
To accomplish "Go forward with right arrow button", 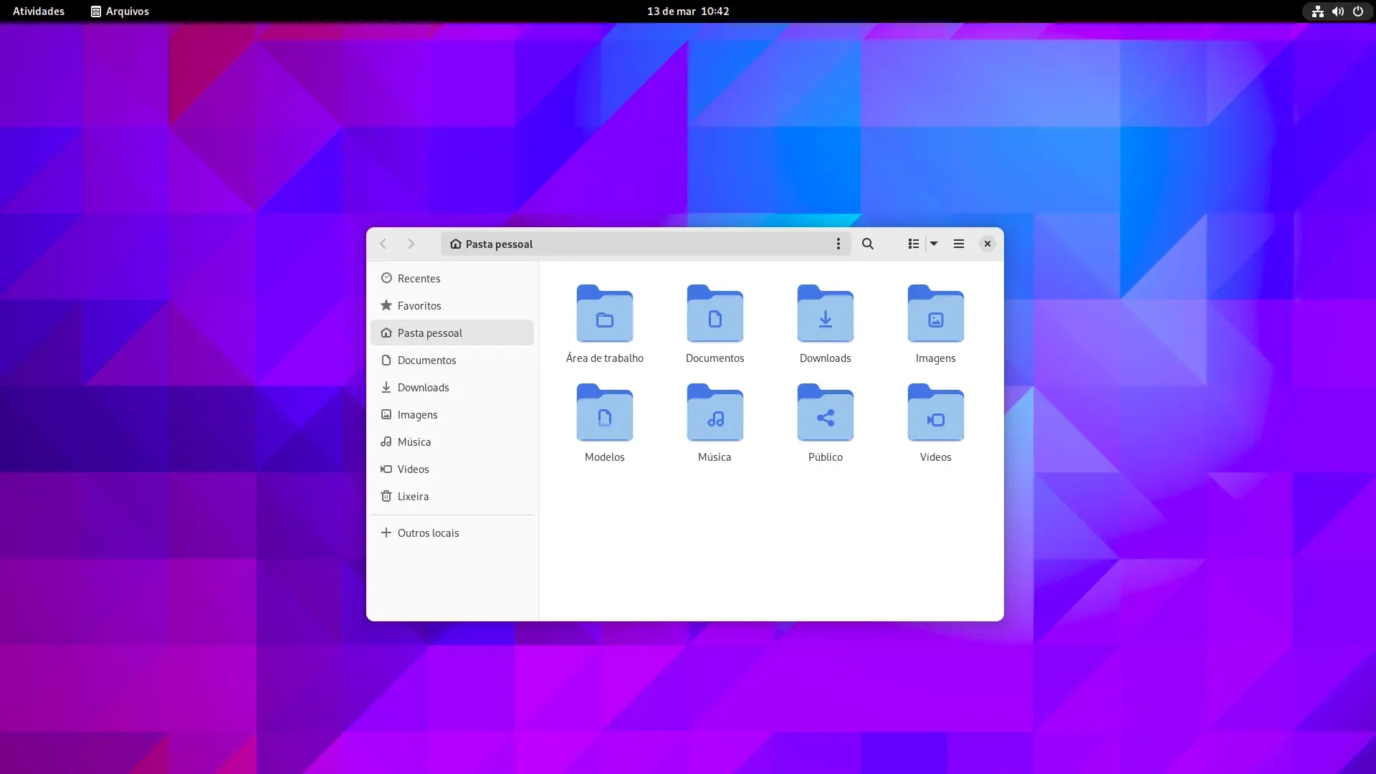I will click(x=411, y=244).
